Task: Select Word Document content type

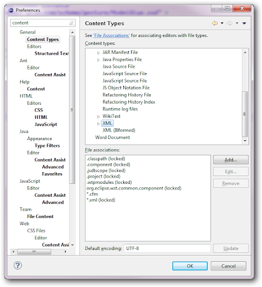Action: point(113,137)
